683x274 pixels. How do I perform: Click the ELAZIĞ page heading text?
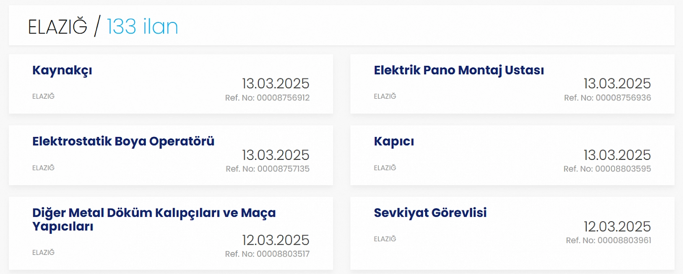58,27
